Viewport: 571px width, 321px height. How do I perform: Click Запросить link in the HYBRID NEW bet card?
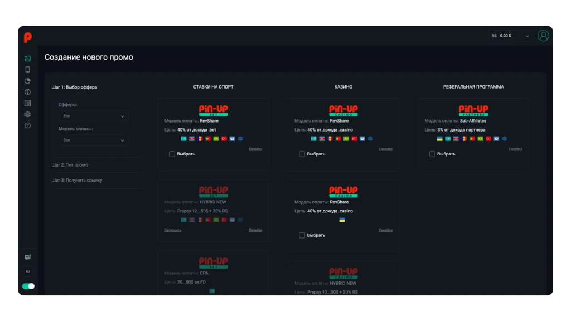(173, 230)
